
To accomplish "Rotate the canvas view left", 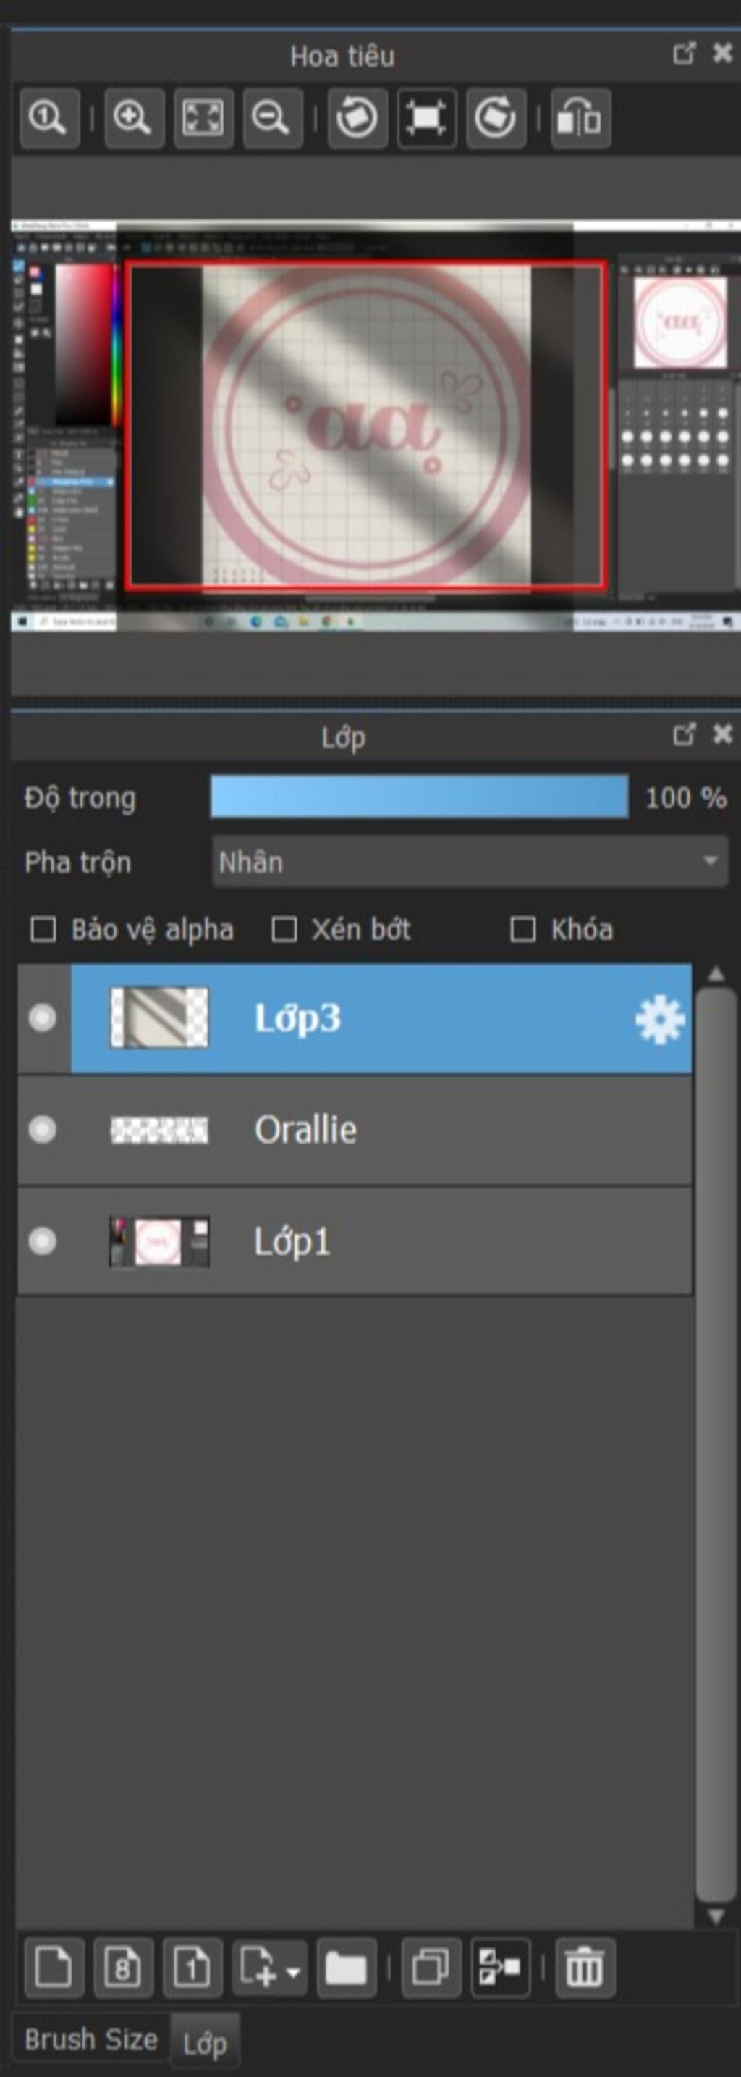I will (x=357, y=119).
